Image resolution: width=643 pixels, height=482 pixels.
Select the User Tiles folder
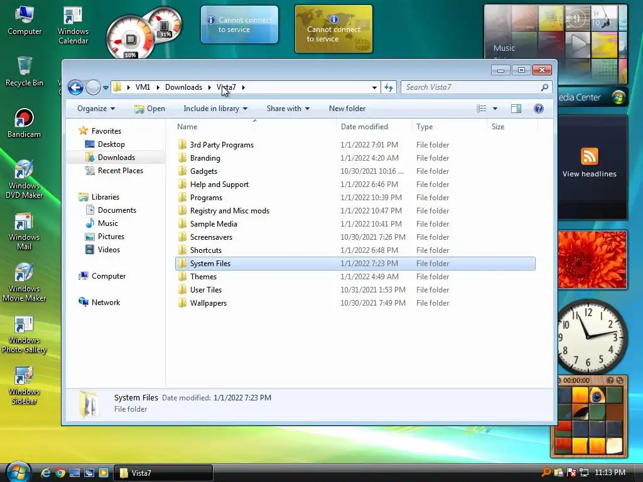(206, 290)
